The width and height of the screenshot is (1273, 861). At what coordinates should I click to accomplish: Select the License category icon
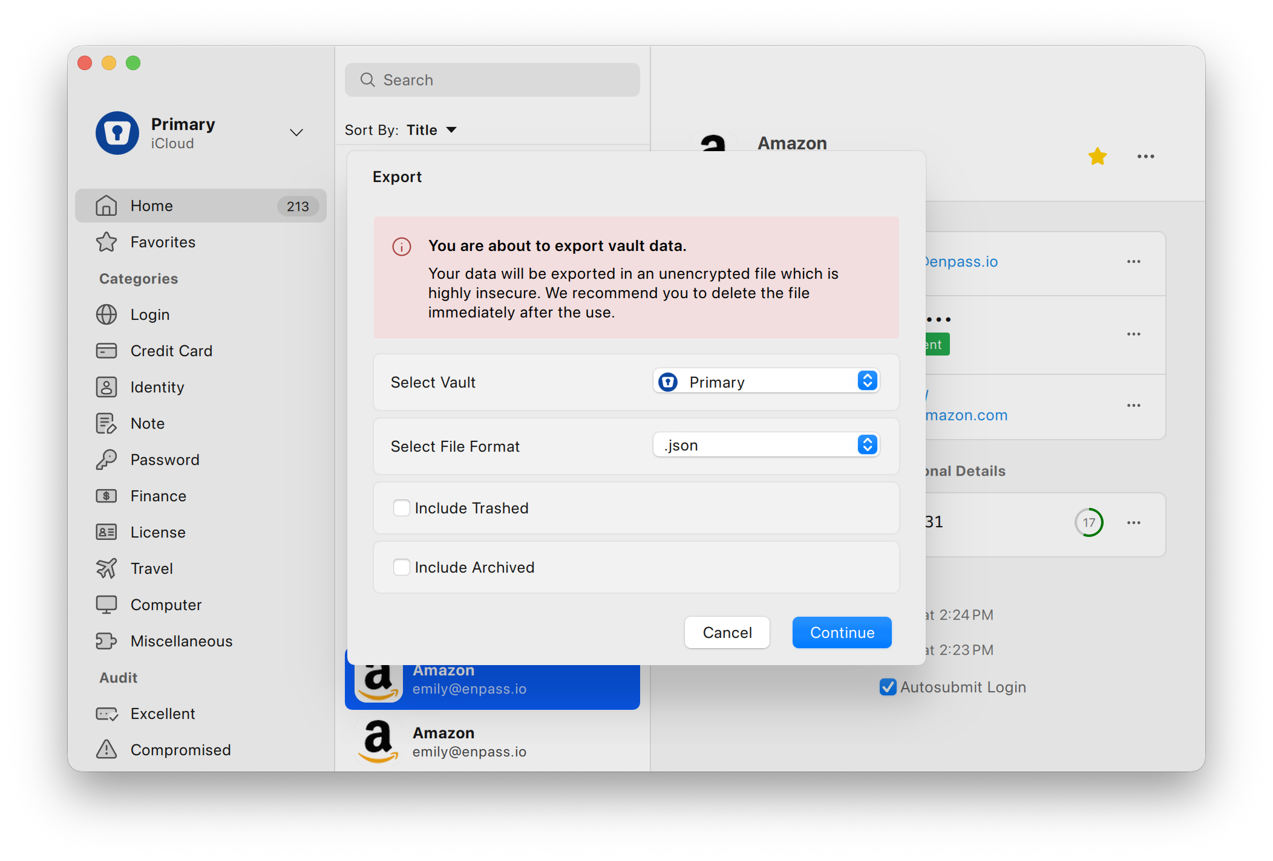click(106, 532)
